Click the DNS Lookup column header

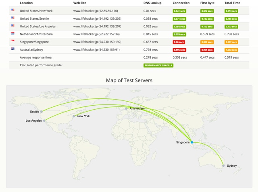(152, 3)
